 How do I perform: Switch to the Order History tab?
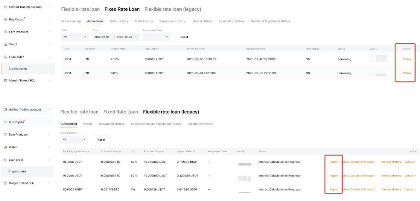point(119,21)
